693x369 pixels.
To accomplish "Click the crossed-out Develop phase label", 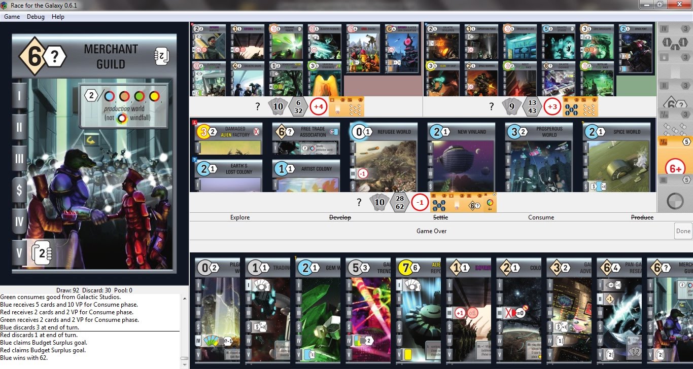I will tap(340, 217).
